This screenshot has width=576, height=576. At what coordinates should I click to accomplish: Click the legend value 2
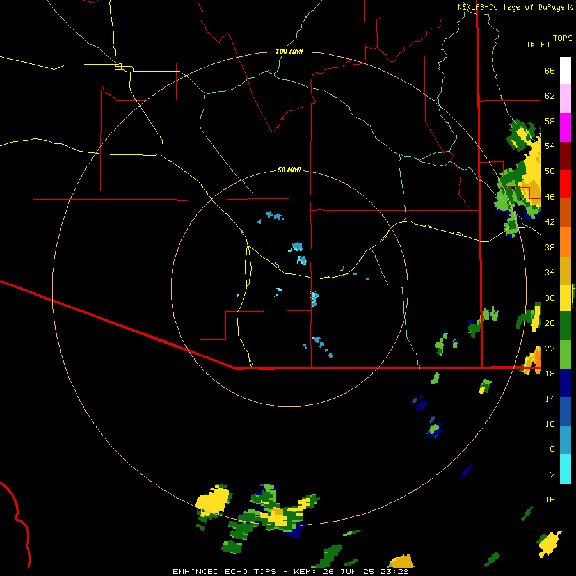click(x=552, y=475)
